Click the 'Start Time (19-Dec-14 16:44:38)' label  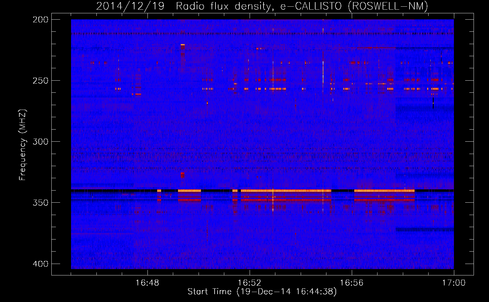pyautogui.click(x=262, y=292)
